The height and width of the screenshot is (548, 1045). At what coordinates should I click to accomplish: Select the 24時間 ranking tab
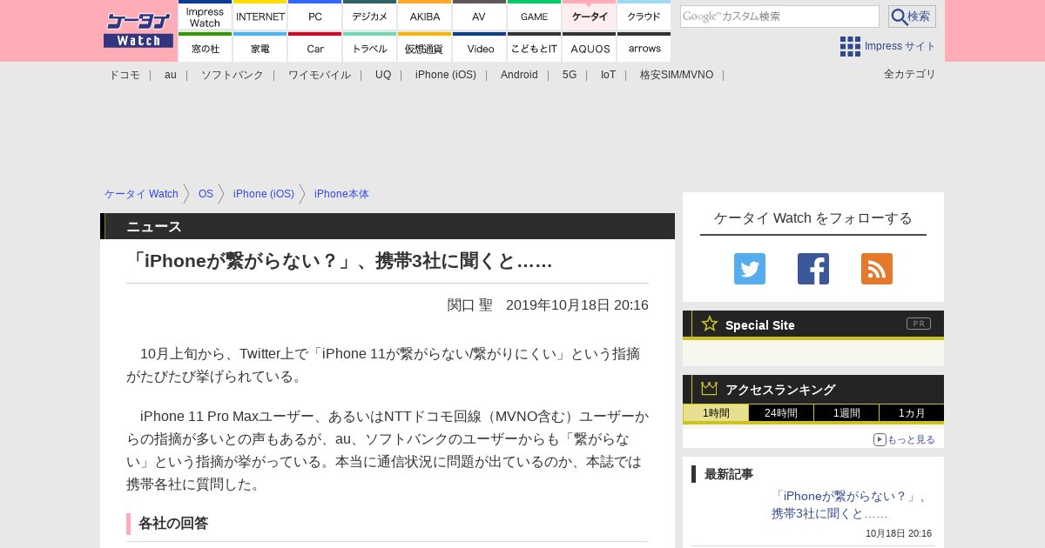point(781,413)
